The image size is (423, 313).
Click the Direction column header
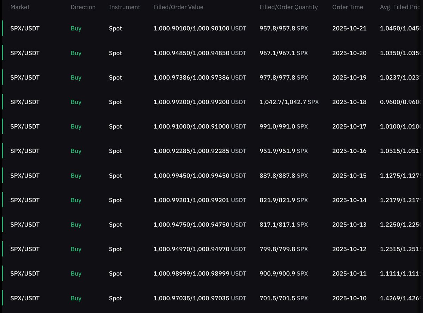tap(83, 7)
